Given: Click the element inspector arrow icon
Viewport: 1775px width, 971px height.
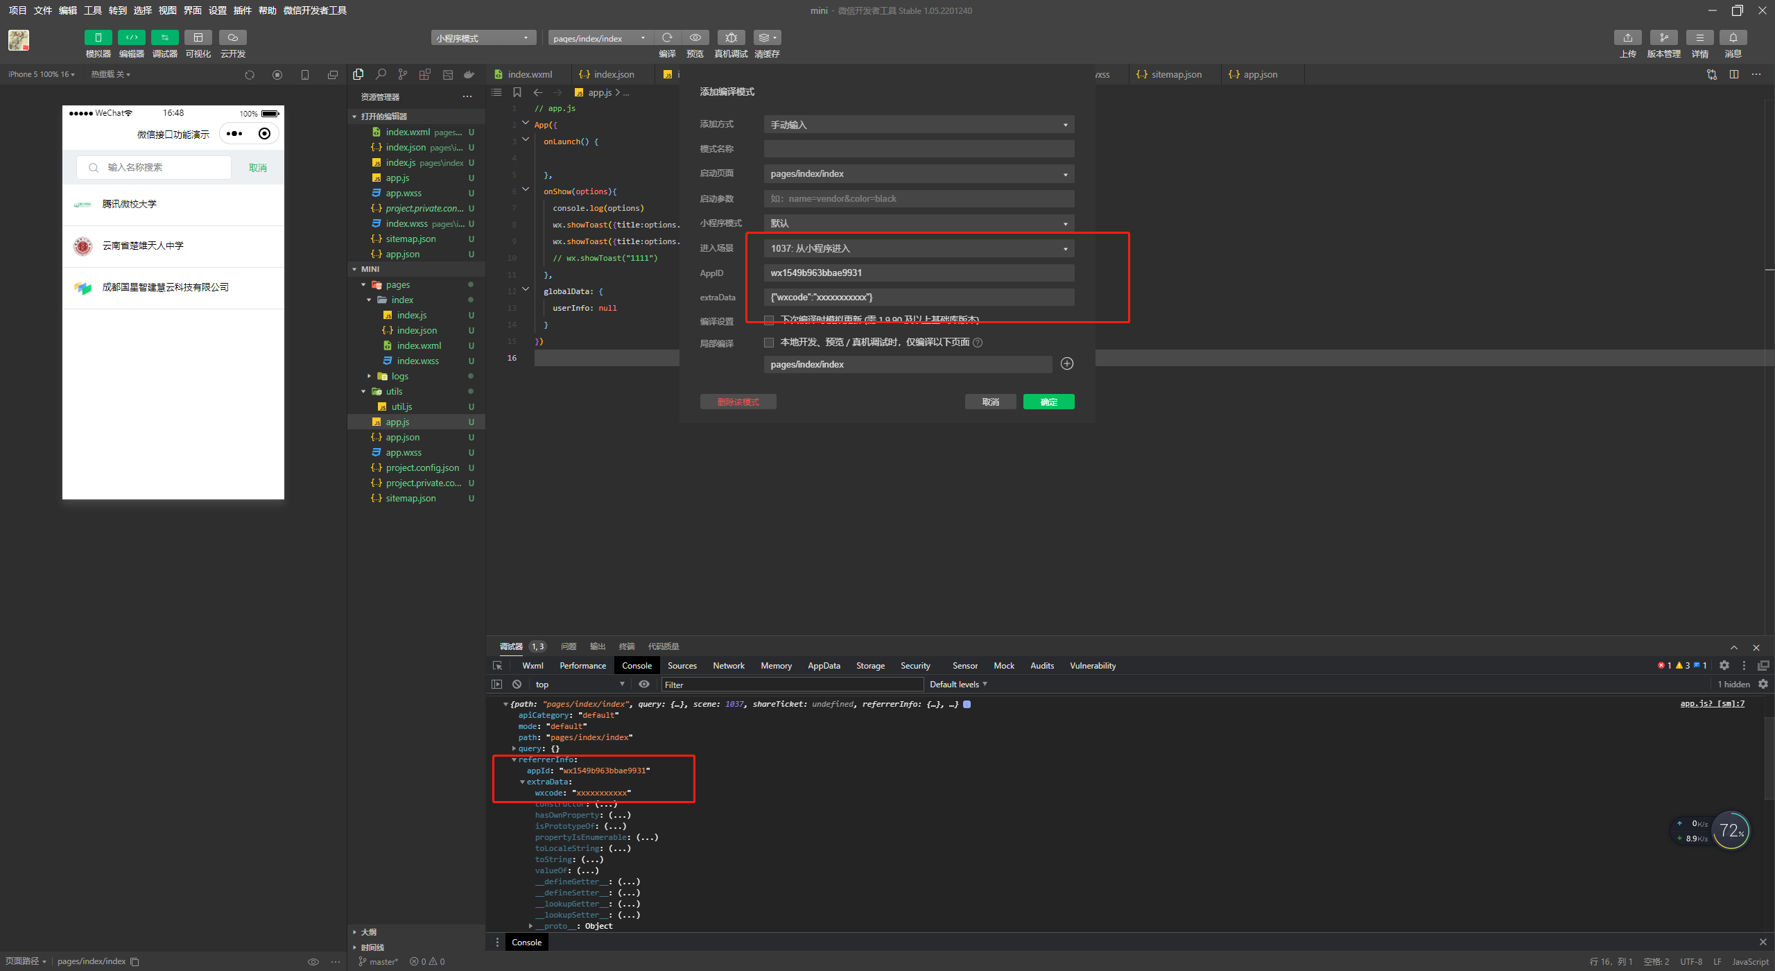Looking at the screenshot, I should click(497, 666).
